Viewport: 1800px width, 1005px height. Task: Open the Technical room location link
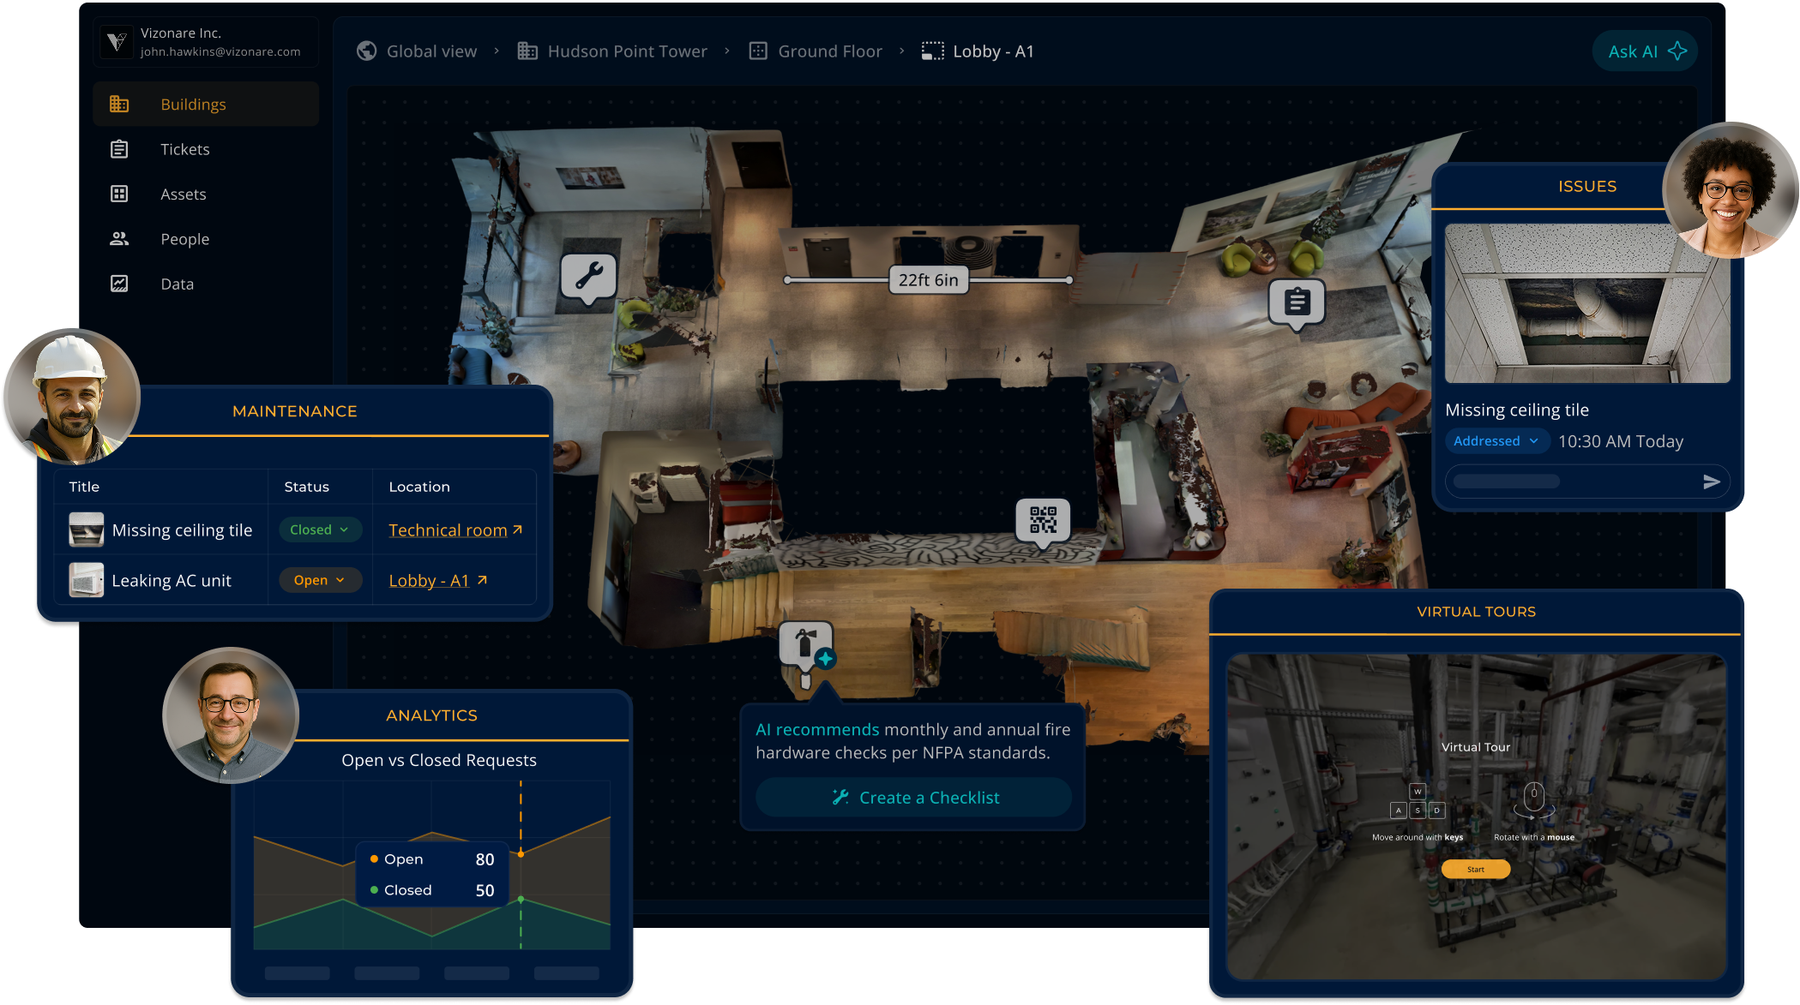tap(448, 529)
